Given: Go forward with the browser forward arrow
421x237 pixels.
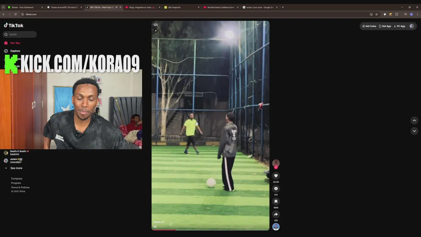Looking at the screenshot, I should point(9,14).
